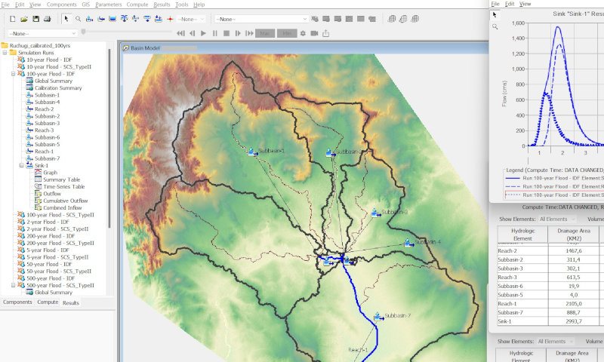Select the zoom magnifier tool in main toolbar
Screen dimensions: 604x362
[x=79, y=18]
